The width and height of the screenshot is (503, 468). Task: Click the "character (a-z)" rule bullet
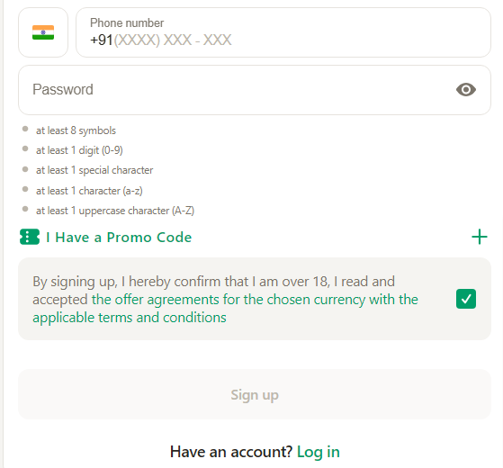coord(25,189)
